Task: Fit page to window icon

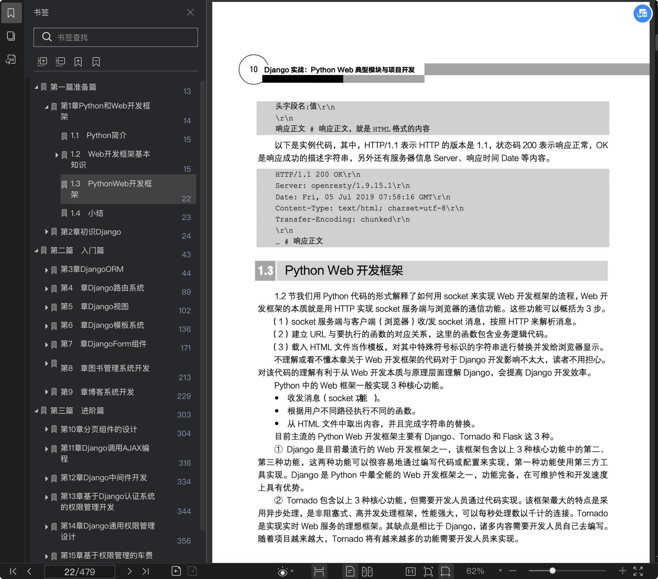Action: 428,572
